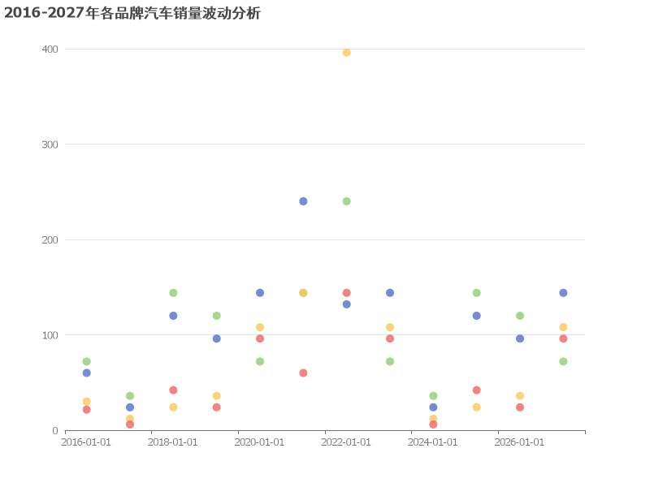
Task: Select the blue point above 2026-01-01
Action: (x=520, y=338)
